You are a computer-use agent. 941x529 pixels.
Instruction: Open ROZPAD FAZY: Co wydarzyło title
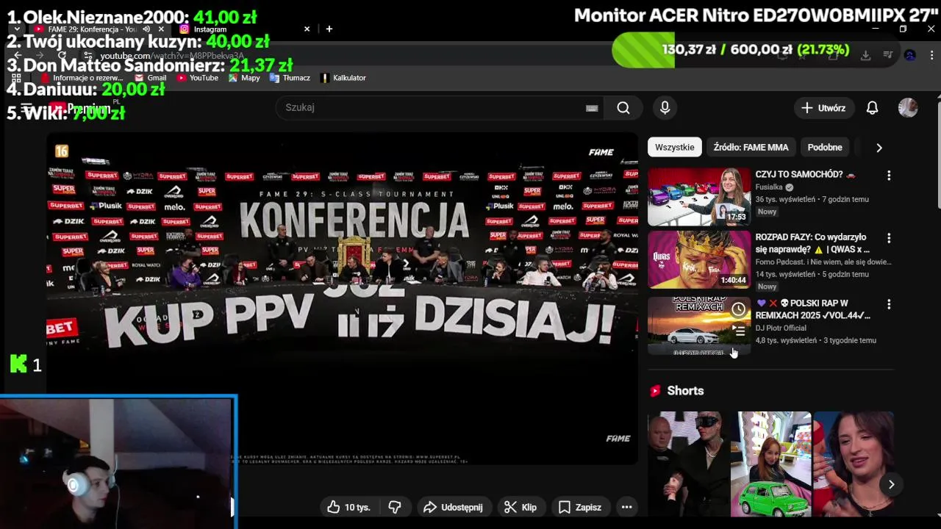click(812, 243)
